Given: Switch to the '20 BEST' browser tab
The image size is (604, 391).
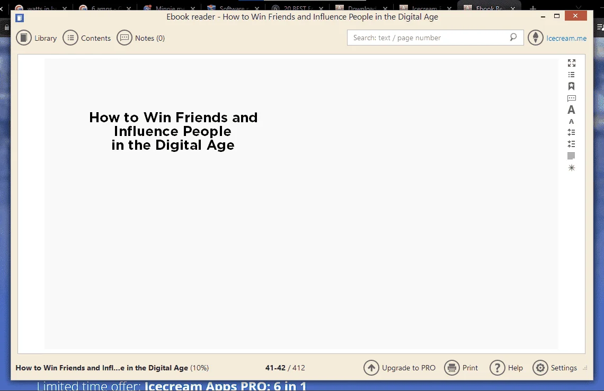Looking at the screenshot, I should coord(297,7).
